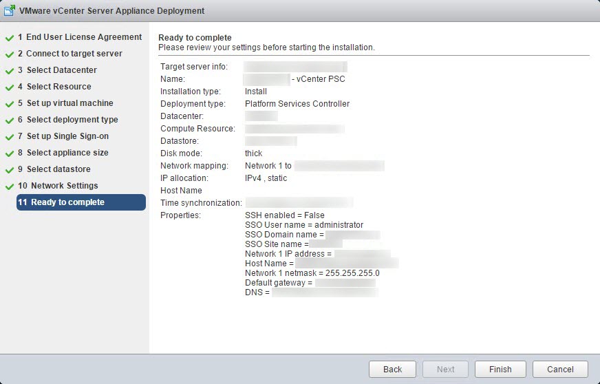Click the 'Ready to complete' heading
This screenshot has width=600, height=384.
tap(195, 38)
